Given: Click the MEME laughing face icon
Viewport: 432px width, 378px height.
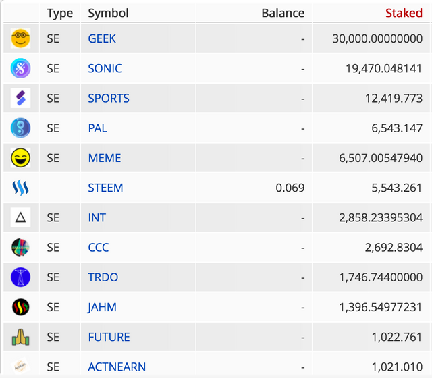Looking at the screenshot, I should [x=20, y=158].
